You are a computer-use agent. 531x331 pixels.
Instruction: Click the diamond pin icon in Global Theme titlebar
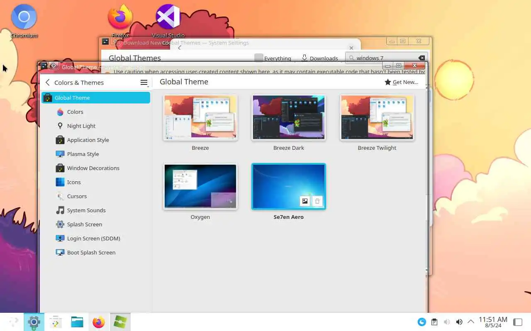click(54, 66)
